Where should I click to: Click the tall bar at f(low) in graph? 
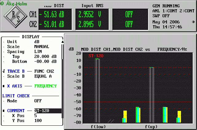pyautogui.click(x=97, y=91)
